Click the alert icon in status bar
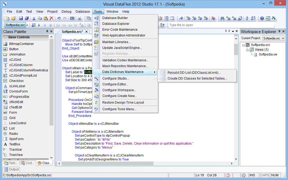 [228, 175]
